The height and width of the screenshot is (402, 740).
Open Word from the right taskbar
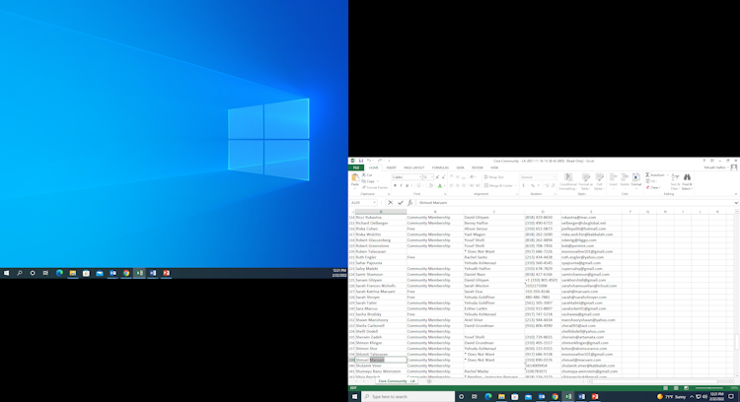pyautogui.click(x=581, y=397)
